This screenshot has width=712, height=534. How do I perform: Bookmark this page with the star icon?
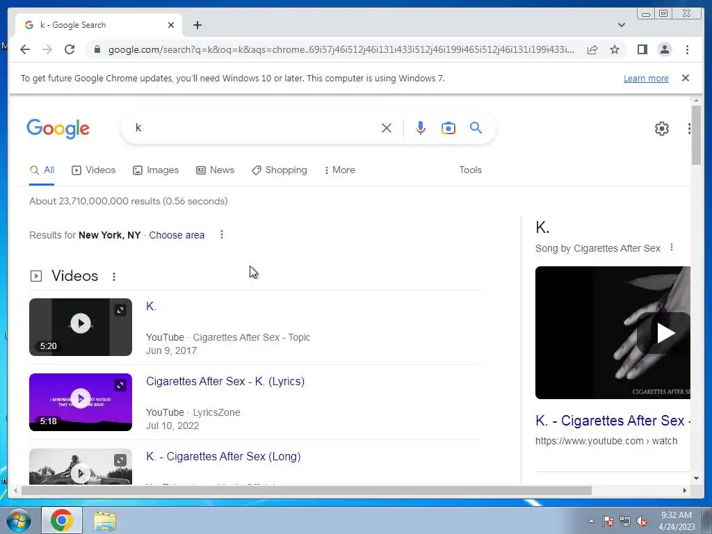[615, 49]
